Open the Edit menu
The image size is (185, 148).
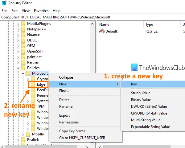14,11
